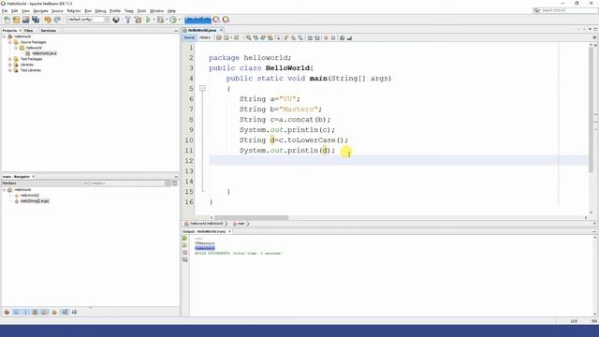Open the Debug menu
The height and width of the screenshot is (337, 599).
tap(100, 10)
